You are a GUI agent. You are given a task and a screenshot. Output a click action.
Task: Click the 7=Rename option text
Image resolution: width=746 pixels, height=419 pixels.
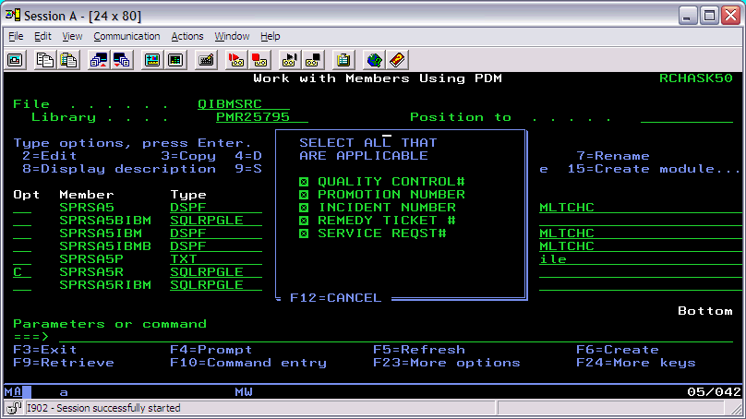point(613,156)
